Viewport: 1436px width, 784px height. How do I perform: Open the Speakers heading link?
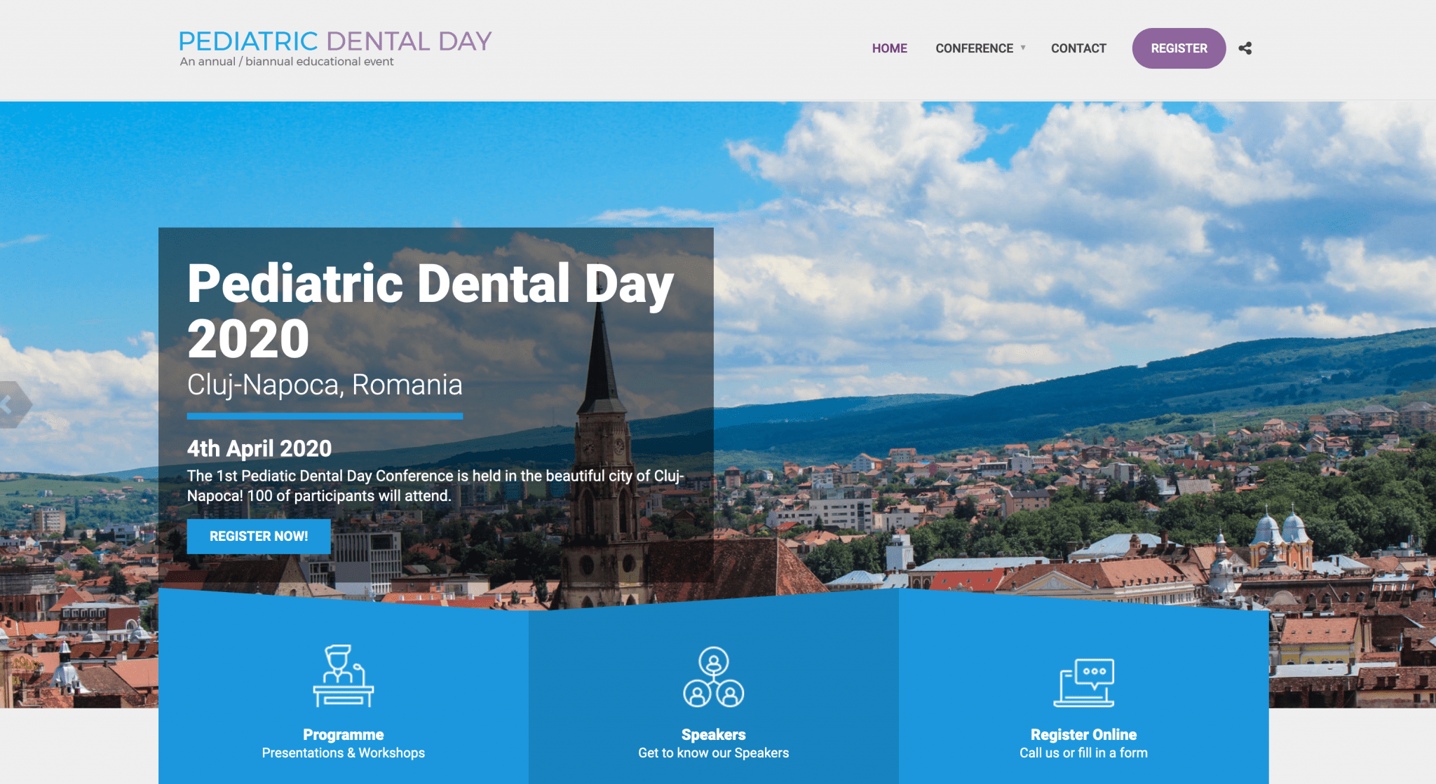point(713,734)
